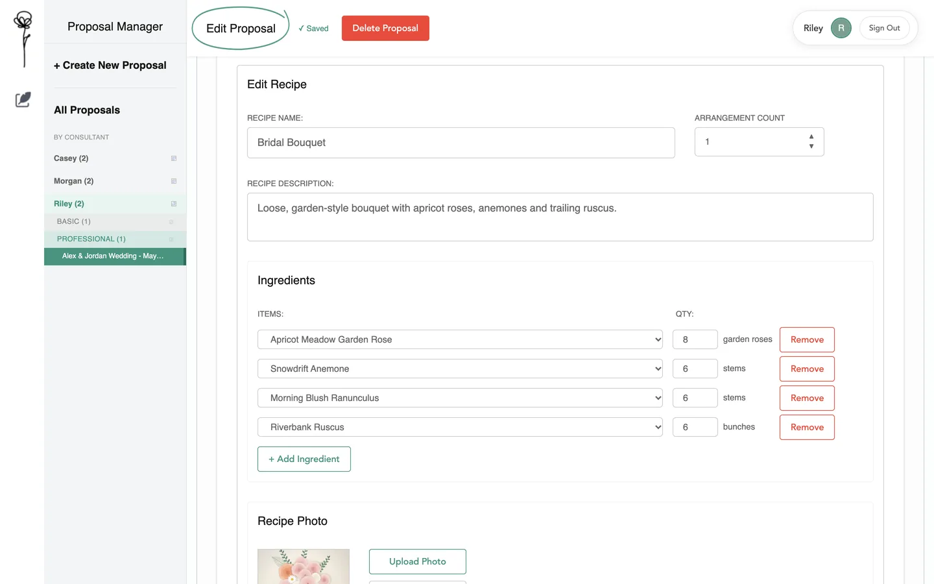
Task: Click the Upload Photo button
Action: click(418, 561)
